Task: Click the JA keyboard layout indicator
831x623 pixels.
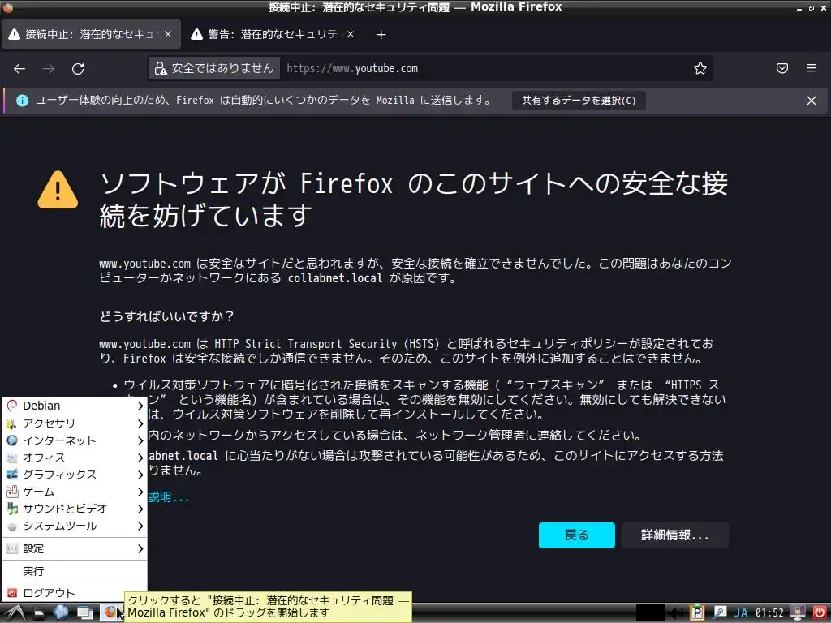Action: 741,613
